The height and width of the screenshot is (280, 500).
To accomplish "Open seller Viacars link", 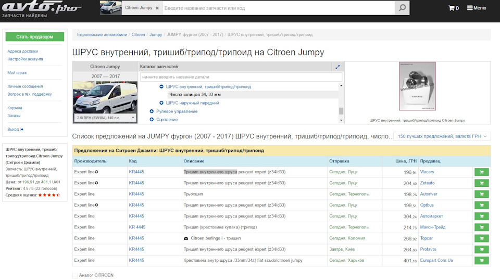I will [427, 172].
